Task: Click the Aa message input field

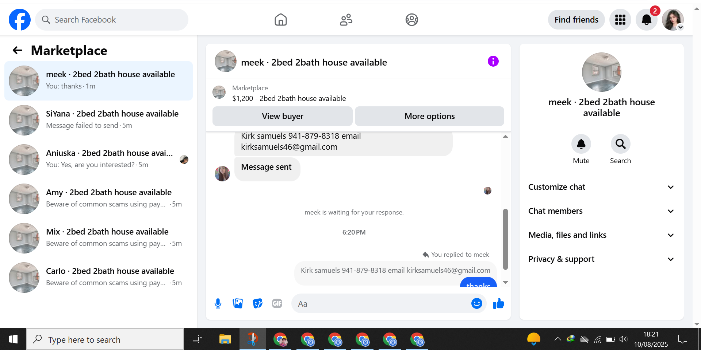Action: (382, 303)
